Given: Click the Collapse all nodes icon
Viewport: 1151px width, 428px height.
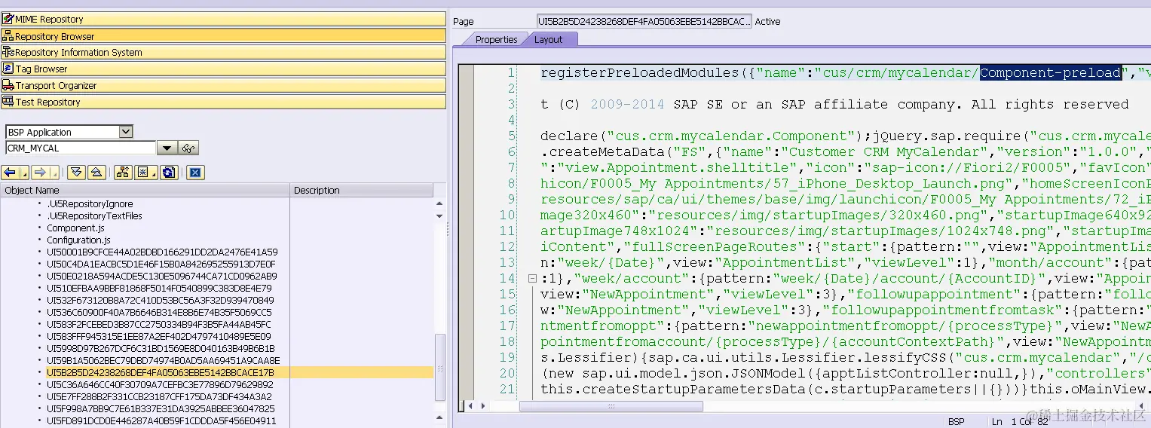Looking at the screenshot, I should (96, 173).
